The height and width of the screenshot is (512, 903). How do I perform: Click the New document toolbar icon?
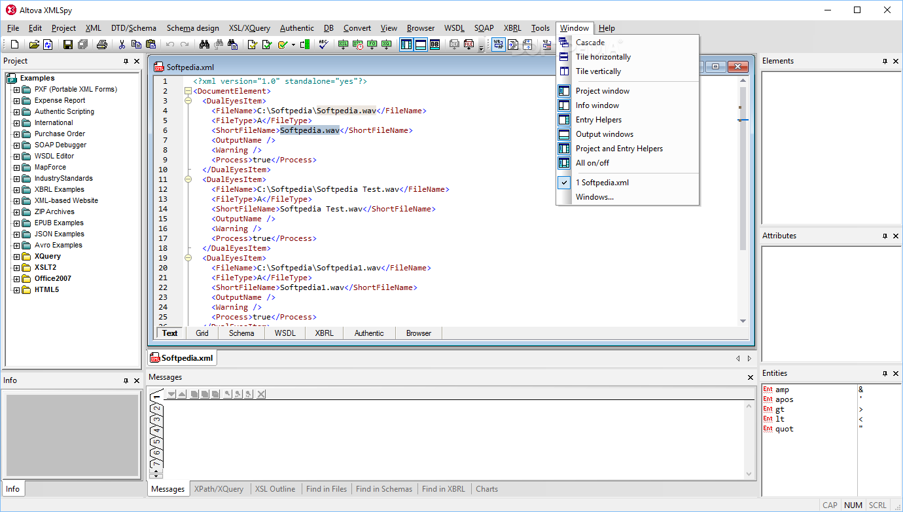(x=14, y=45)
